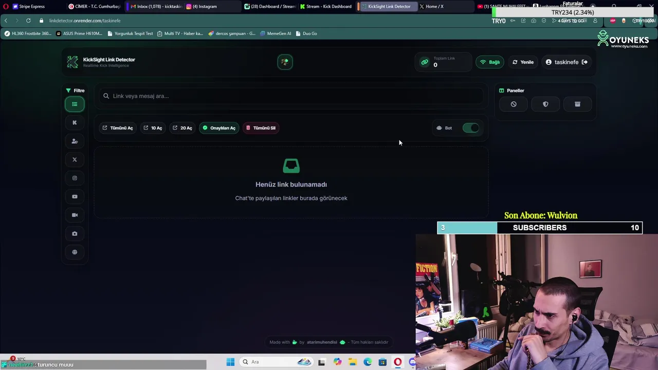Open the archive box panel icon
The image size is (658, 370).
(577, 104)
